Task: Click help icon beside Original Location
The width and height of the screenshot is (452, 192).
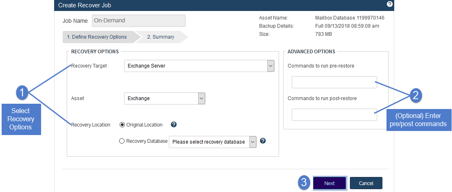Action: click(x=174, y=124)
